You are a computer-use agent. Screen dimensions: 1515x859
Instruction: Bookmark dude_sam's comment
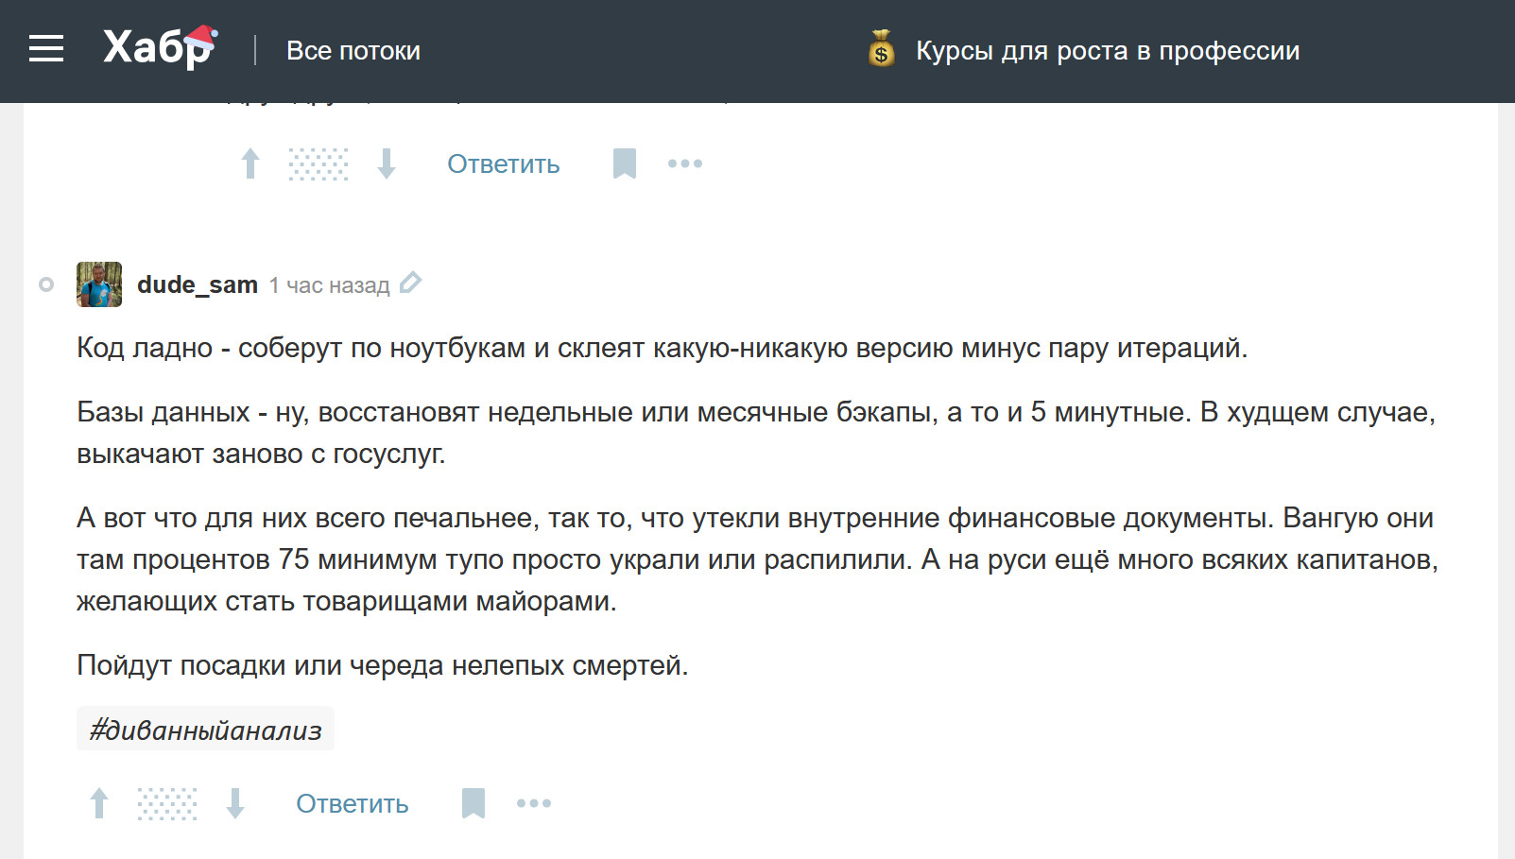[473, 803]
